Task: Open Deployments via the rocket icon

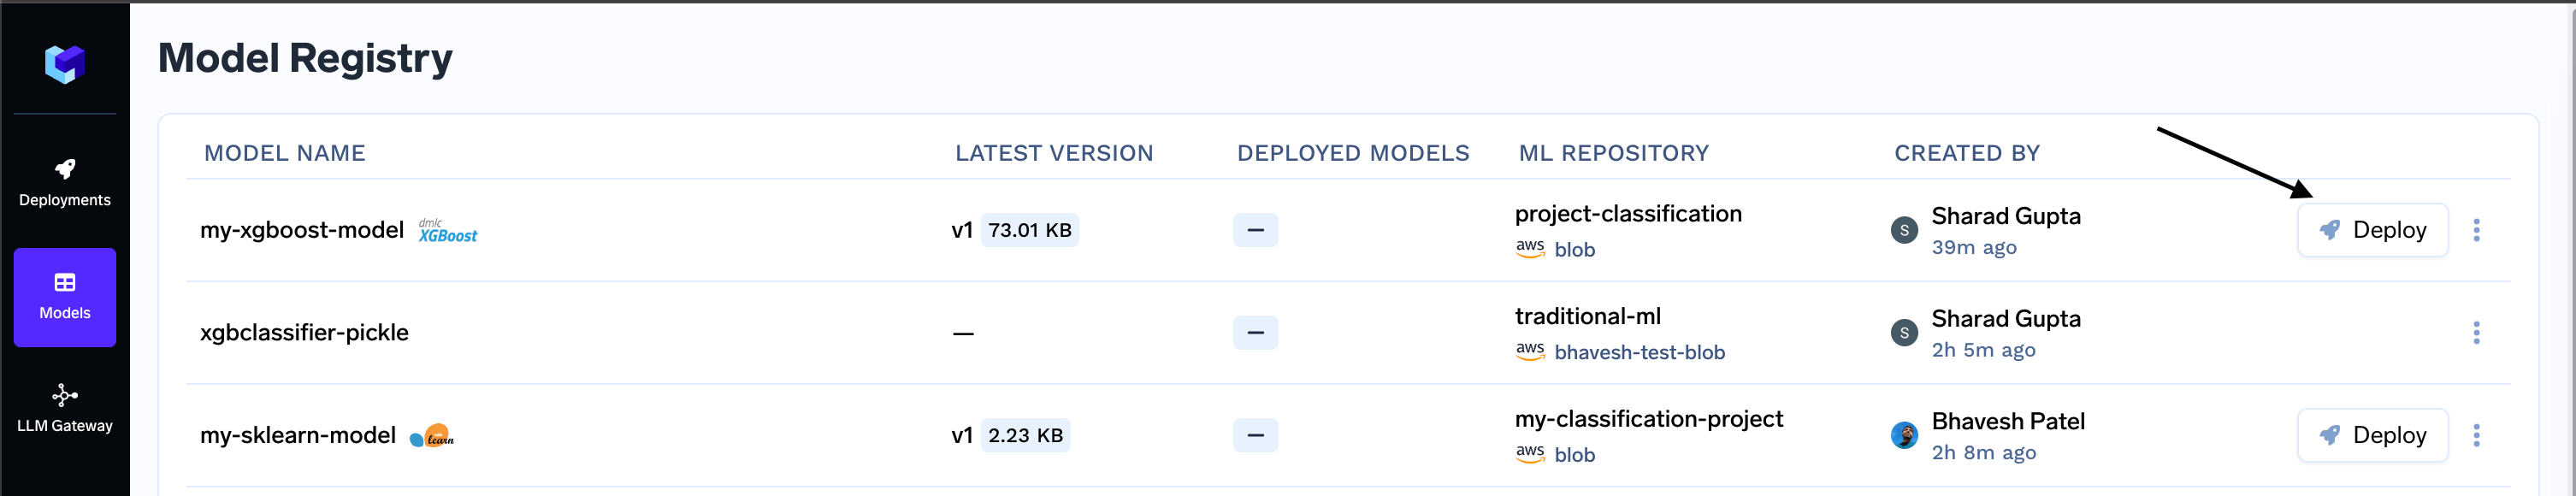Action: coord(65,168)
